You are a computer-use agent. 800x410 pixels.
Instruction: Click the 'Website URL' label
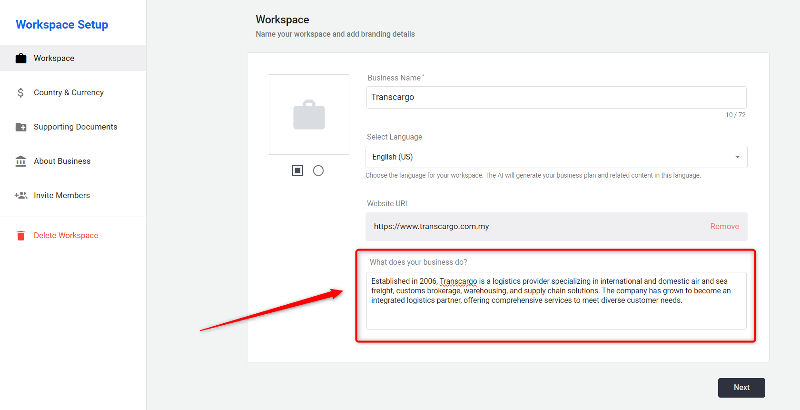(x=388, y=203)
